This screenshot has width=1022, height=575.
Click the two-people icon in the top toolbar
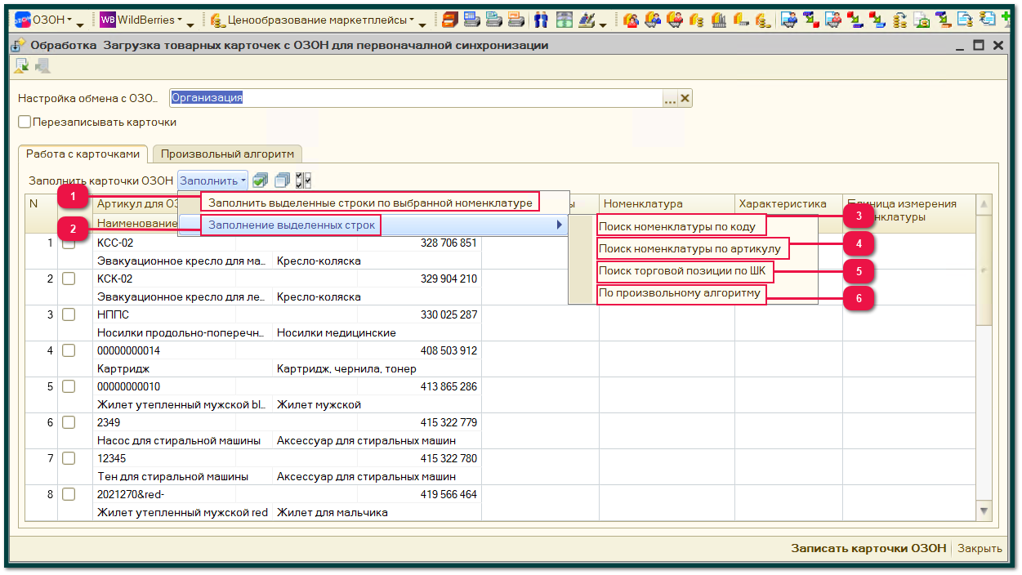[541, 20]
